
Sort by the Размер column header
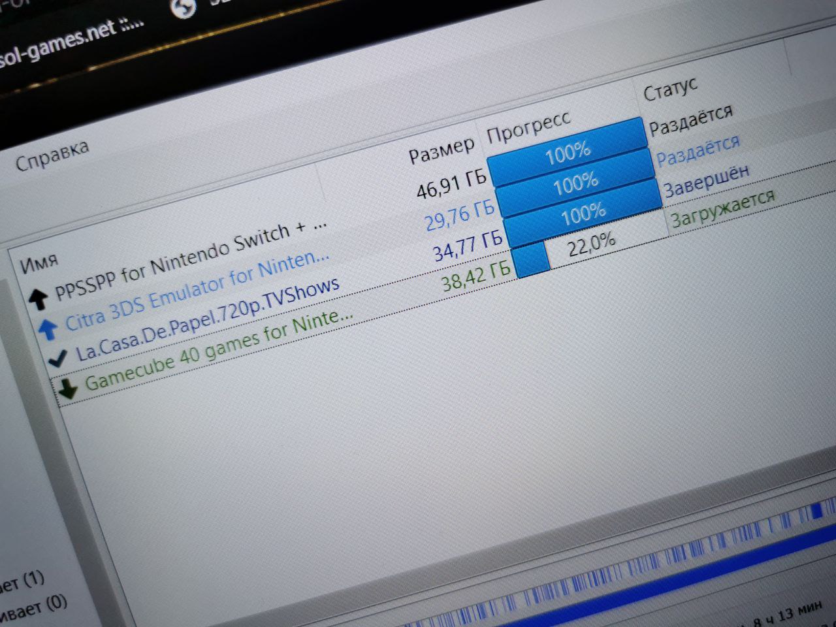[442, 151]
